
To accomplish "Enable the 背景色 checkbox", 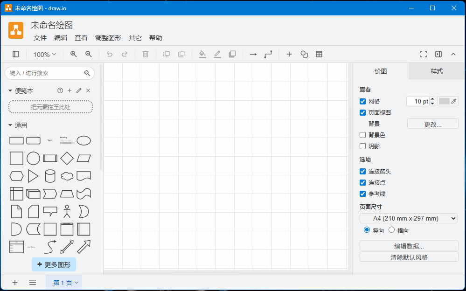I will pyautogui.click(x=362, y=135).
